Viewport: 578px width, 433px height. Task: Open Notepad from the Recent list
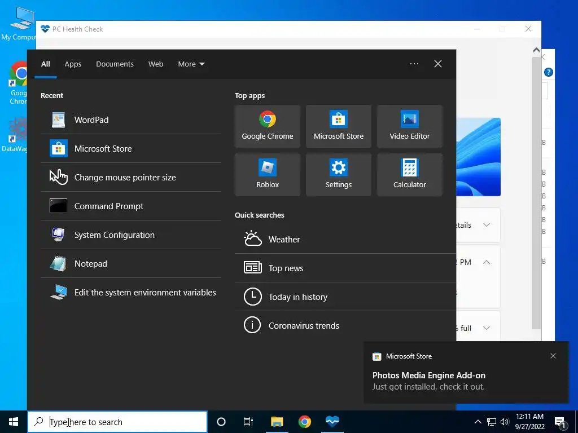(x=131, y=264)
